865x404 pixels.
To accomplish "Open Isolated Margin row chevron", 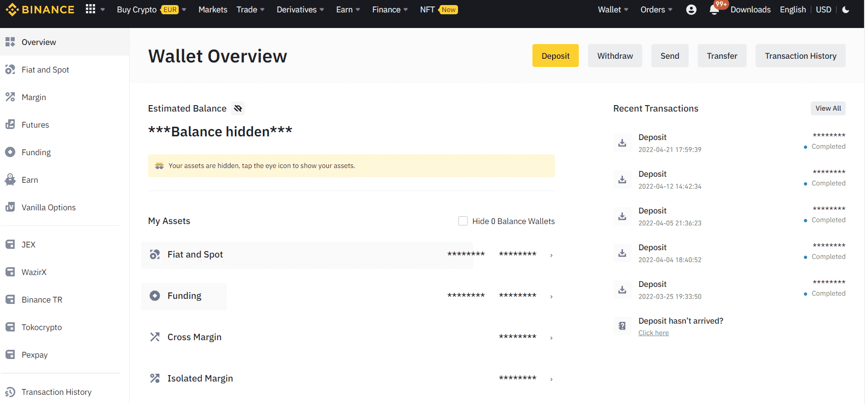I will click(x=551, y=379).
